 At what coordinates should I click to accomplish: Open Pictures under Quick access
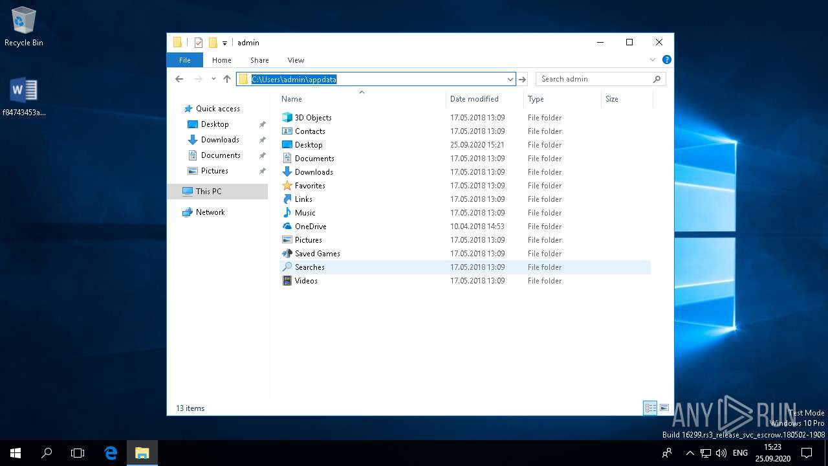tap(214, 171)
